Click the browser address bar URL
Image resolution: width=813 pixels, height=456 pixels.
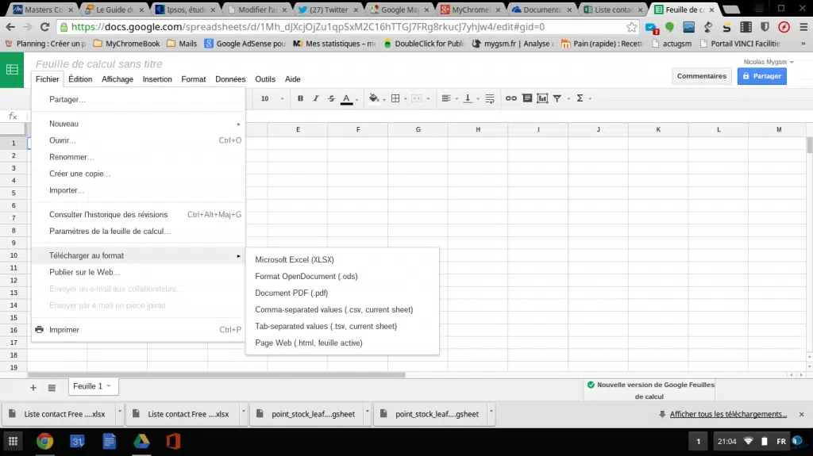pos(308,27)
